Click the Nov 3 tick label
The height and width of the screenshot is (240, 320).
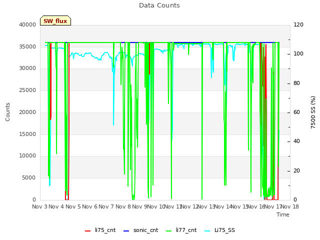point(39,206)
